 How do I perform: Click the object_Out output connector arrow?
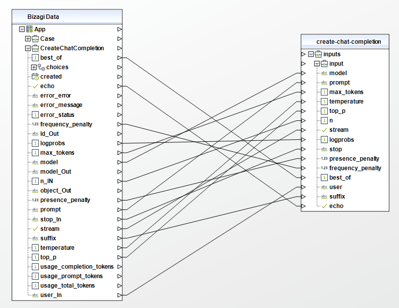(119, 191)
